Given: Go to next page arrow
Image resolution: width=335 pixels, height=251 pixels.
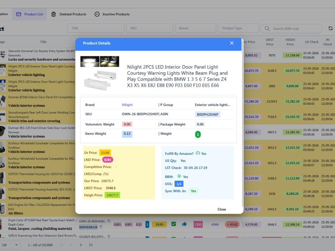Looking at the screenshot, I should click(81, 245).
